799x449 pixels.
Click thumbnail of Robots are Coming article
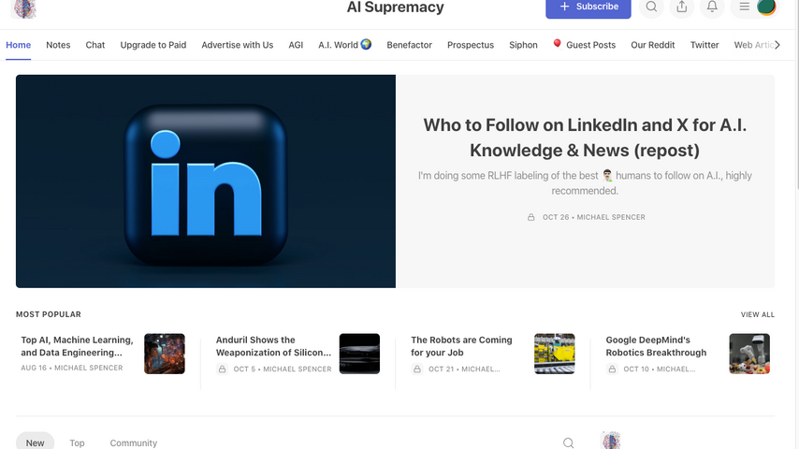555,354
